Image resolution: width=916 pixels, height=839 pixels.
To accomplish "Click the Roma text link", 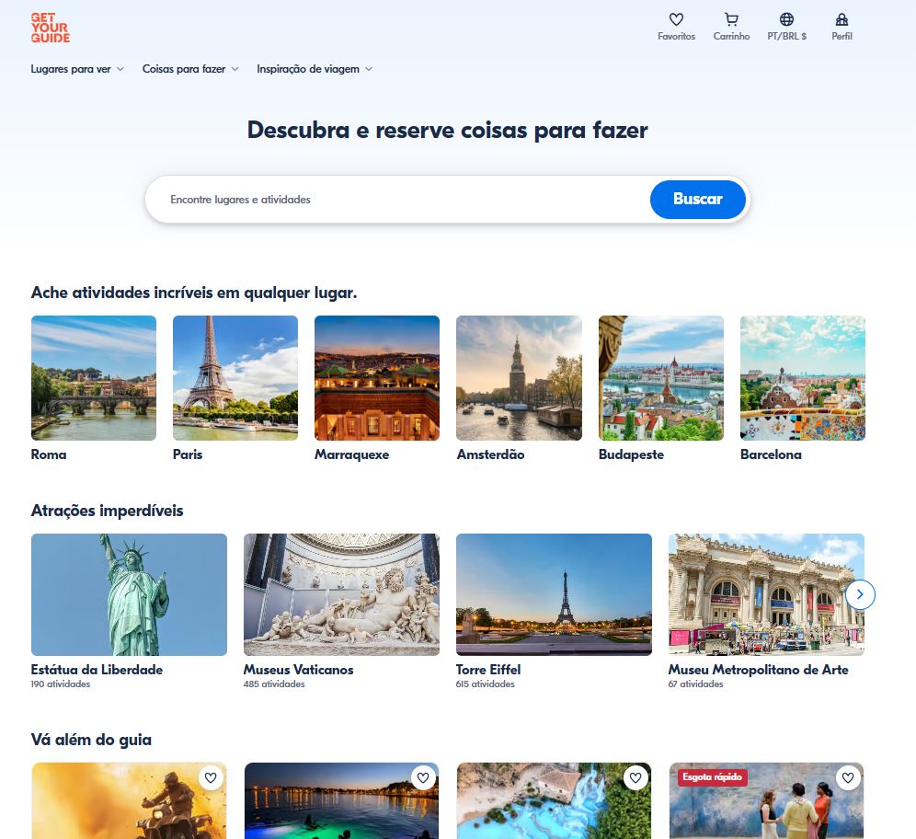I will pos(49,454).
